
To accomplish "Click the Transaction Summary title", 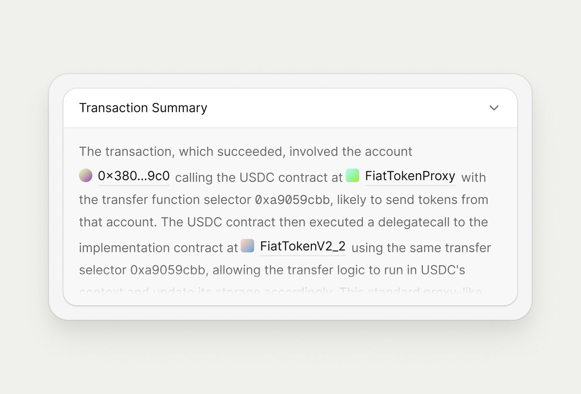I will point(143,108).
